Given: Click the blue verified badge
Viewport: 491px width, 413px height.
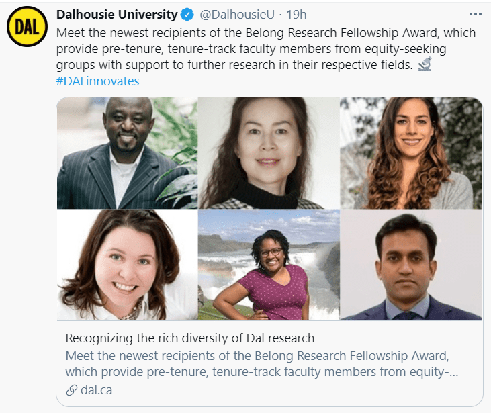Looking at the screenshot, I should pos(189,15).
